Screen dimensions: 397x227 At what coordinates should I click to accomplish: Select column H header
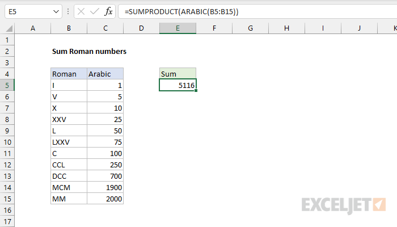[x=286, y=28]
